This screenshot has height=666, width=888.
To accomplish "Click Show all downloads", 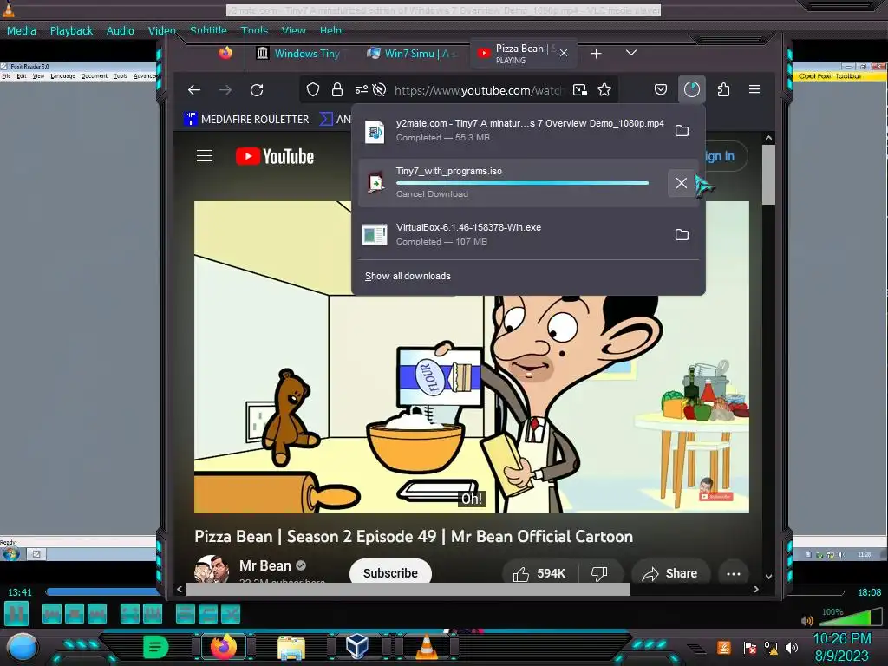I will coord(408,276).
